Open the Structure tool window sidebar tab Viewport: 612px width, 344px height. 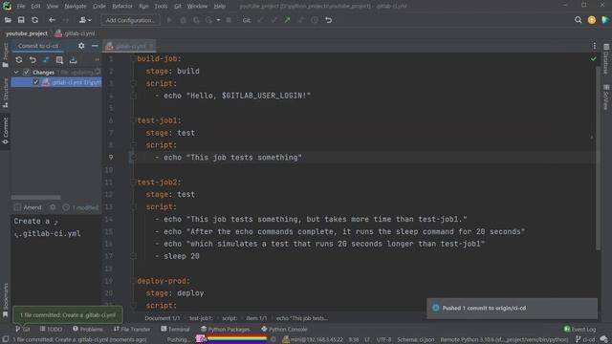point(6,93)
